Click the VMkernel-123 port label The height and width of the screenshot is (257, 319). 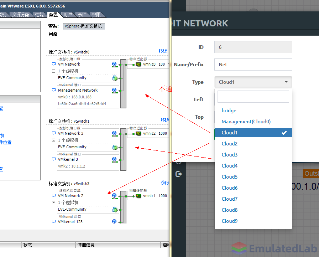pyautogui.click(x=70, y=222)
